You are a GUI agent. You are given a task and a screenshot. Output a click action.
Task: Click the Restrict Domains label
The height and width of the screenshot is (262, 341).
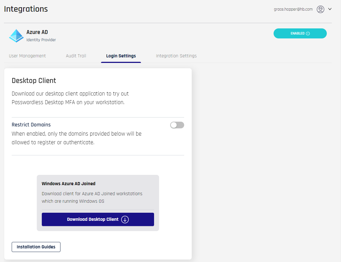coord(31,124)
